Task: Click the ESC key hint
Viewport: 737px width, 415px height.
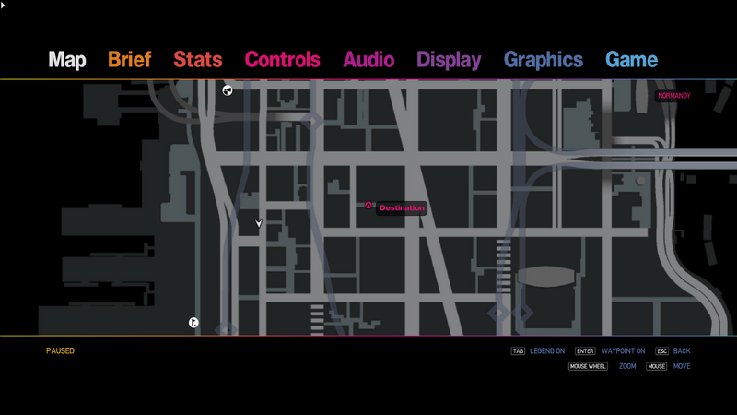Action: click(x=661, y=351)
